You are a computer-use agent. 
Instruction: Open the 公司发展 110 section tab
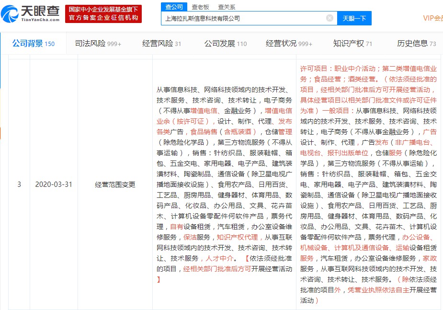[x=226, y=44]
